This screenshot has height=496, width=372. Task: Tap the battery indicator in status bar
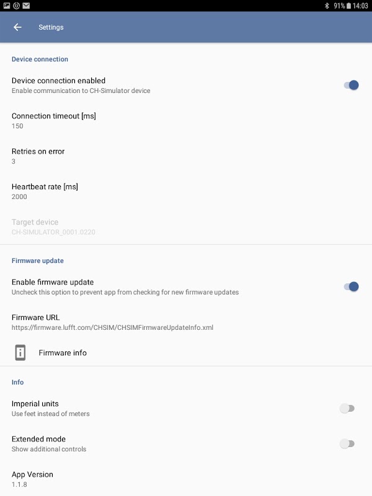click(x=348, y=6)
